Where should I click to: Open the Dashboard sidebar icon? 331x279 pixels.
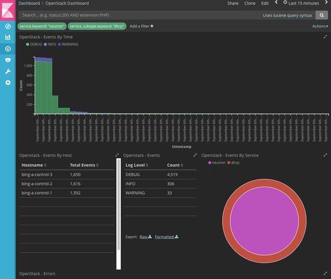point(8,49)
